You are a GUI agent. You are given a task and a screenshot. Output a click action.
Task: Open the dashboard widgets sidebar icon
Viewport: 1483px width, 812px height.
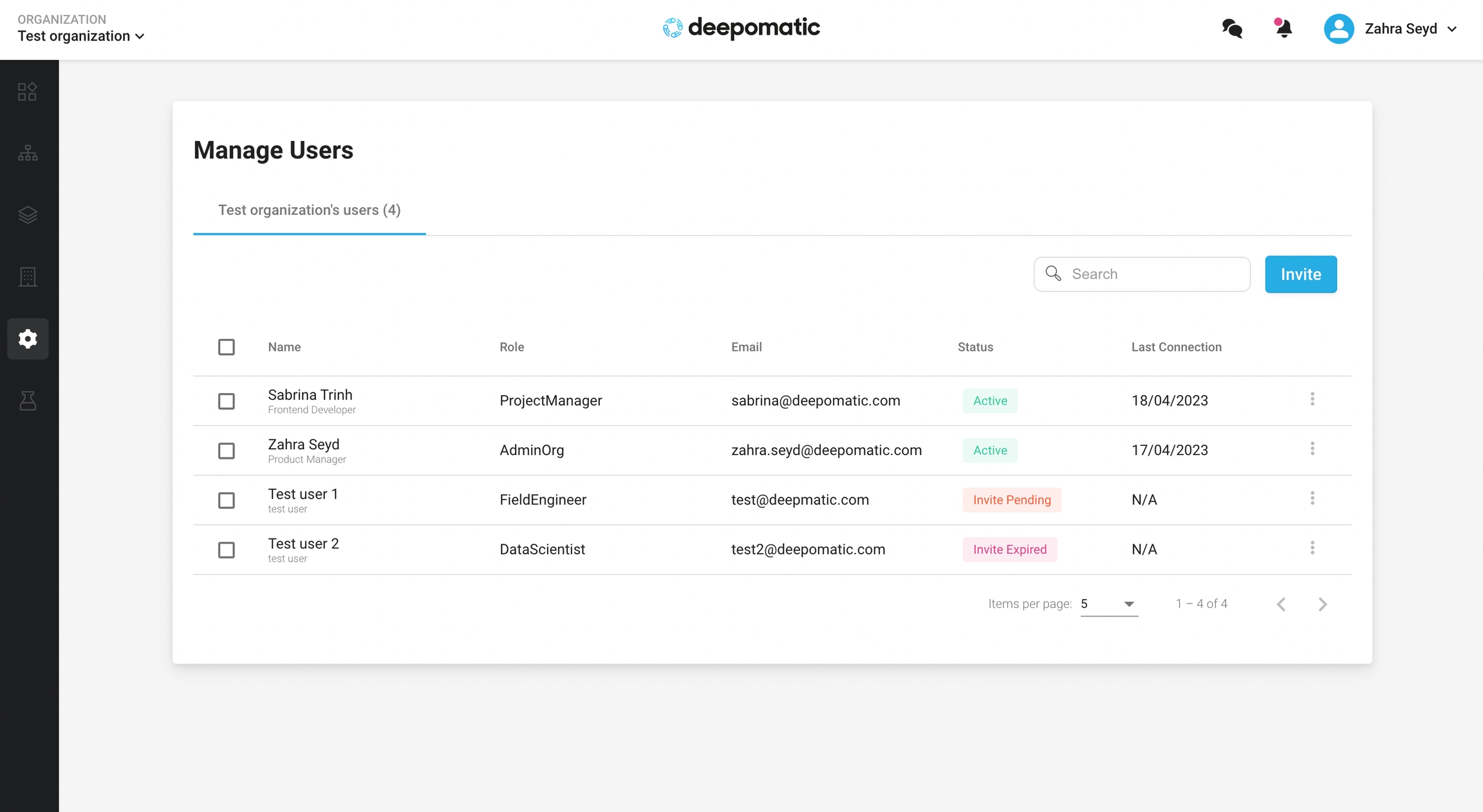28,91
